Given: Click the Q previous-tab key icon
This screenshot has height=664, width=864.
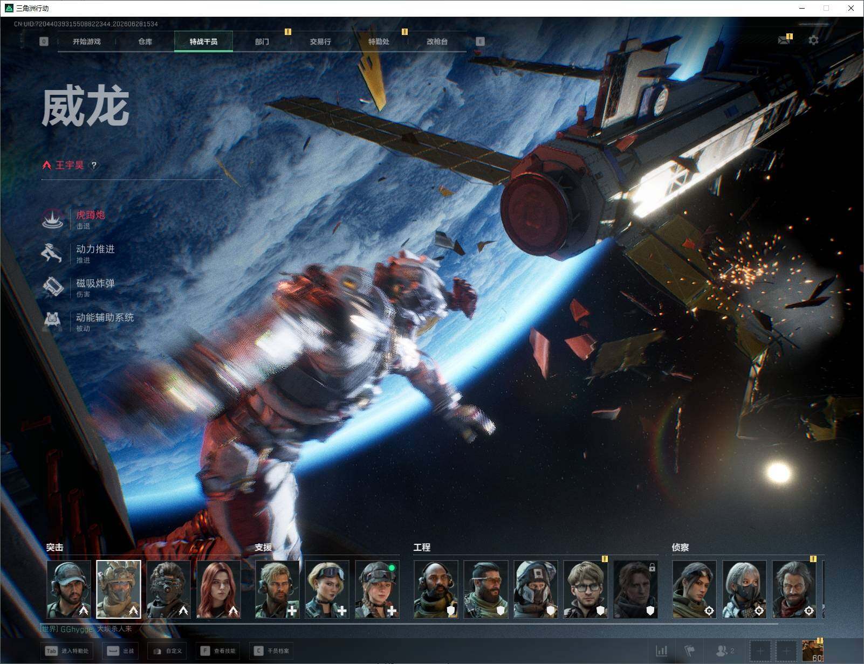Looking at the screenshot, I should pos(44,41).
